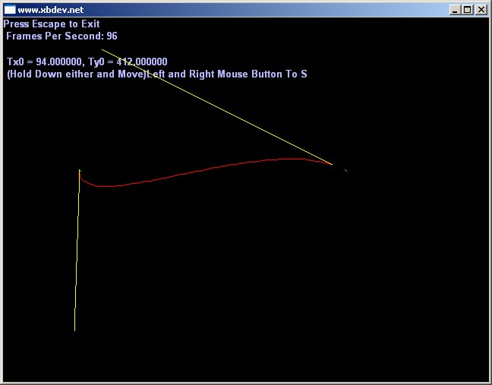Close the www.xbdev.net window
Screen dimensions: 492x385
point(481,10)
